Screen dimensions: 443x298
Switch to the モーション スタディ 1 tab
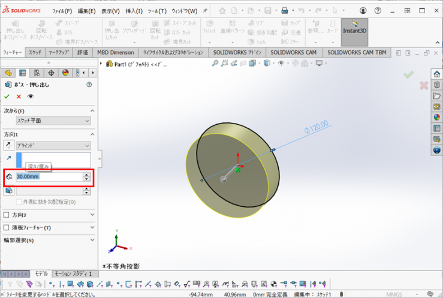[73, 273]
